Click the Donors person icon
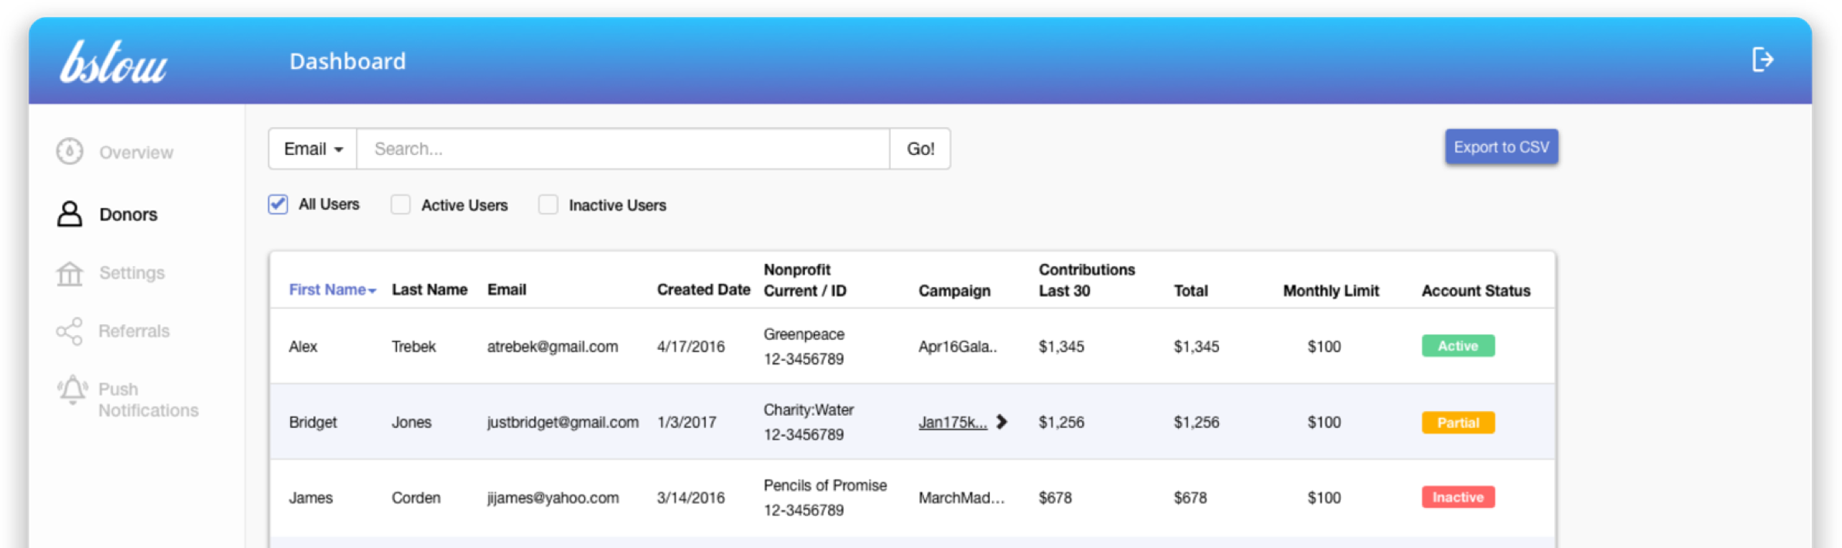 pyautogui.click(x=70, y=214)
